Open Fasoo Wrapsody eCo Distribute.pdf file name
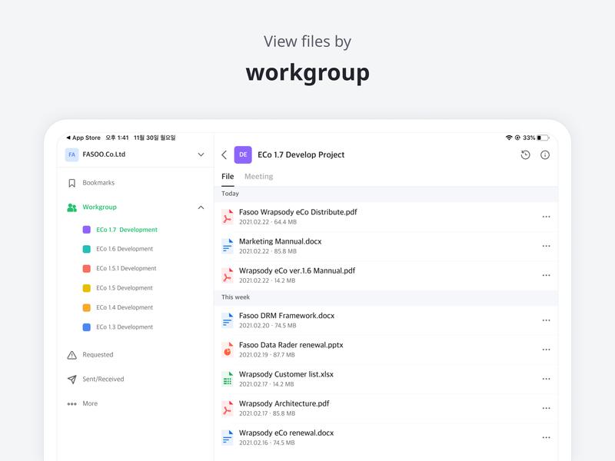The height and width of the screenshot is (461, 615). [298, 212]
